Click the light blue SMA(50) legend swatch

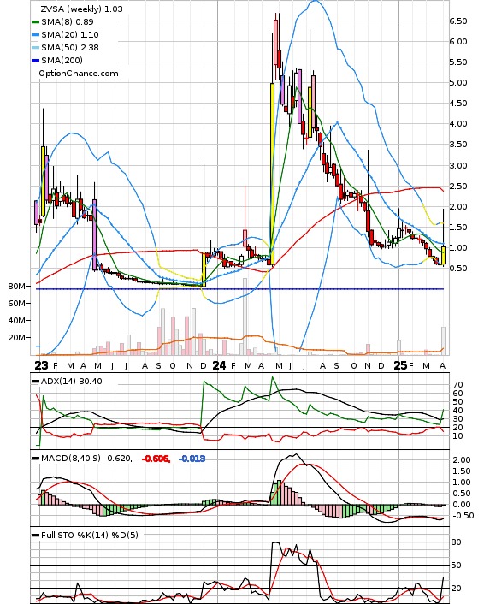35,48
